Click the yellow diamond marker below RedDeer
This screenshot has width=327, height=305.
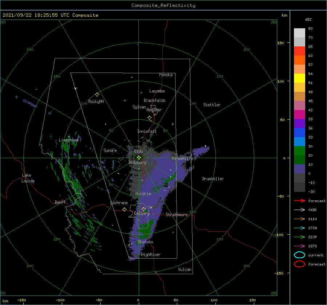coord(149,118)
